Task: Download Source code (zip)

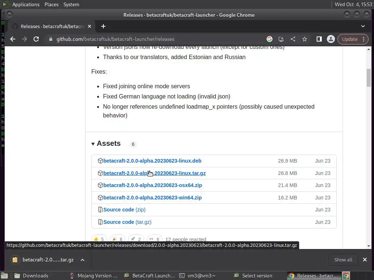Action: click(124, 210)
